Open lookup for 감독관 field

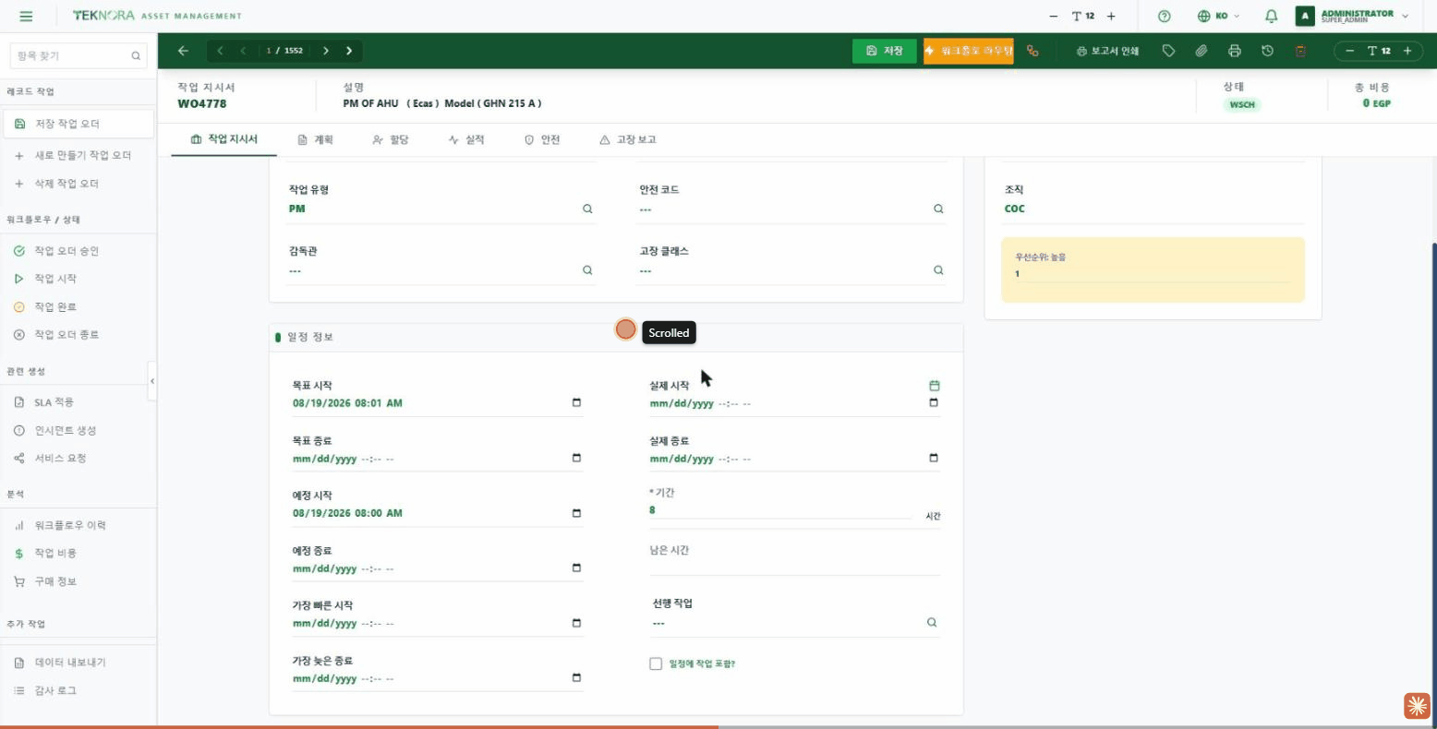(x=587, y=270)
